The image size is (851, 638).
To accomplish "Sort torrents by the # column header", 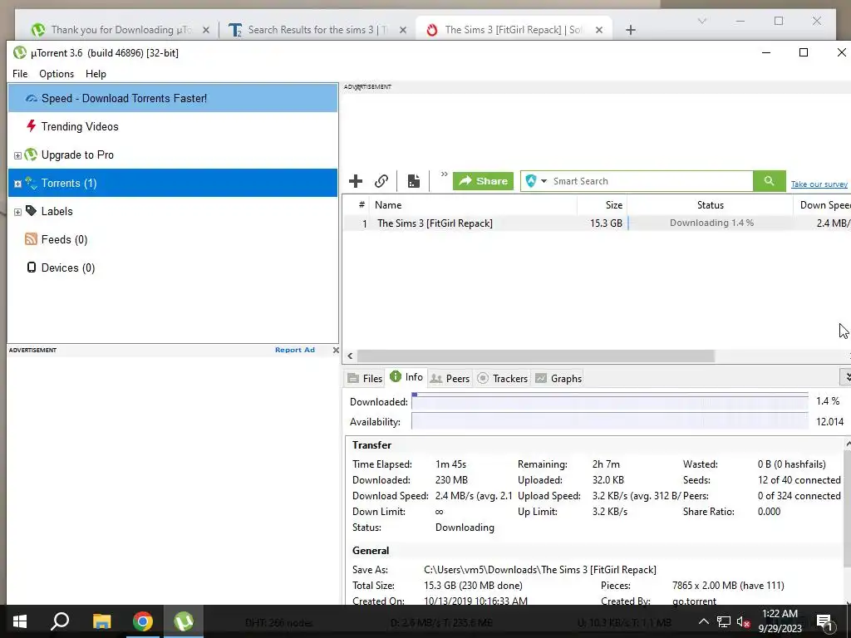I will pos(361,204).
